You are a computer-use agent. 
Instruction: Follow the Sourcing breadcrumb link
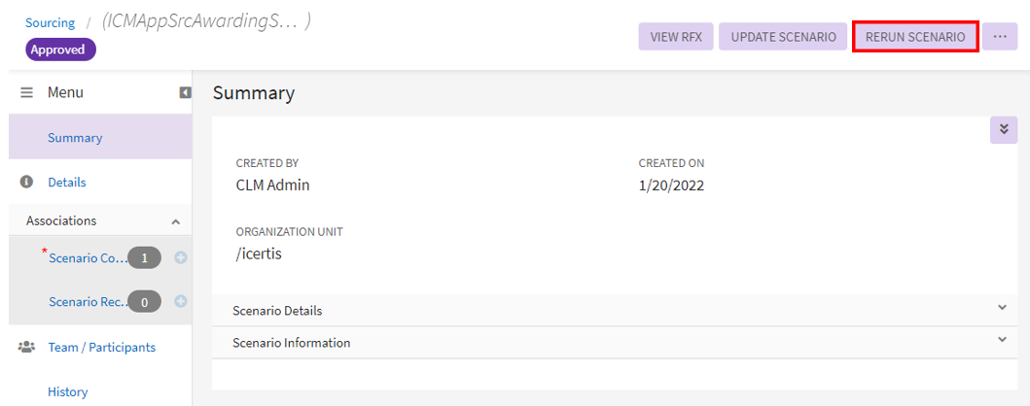tap(50, 22)
